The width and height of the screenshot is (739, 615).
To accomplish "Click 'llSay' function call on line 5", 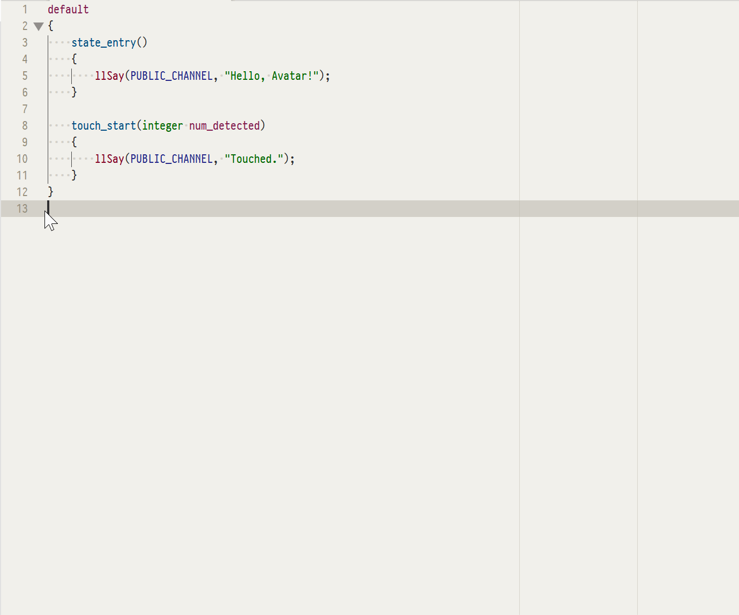I will [x=109, y=76].
